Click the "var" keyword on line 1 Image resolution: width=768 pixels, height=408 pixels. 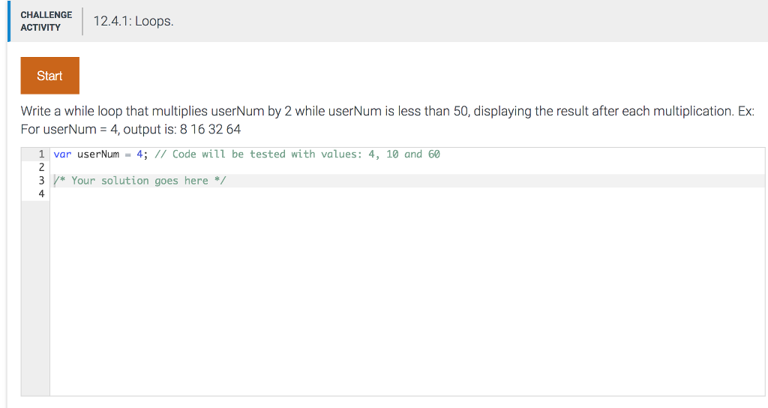coord(62,154)
